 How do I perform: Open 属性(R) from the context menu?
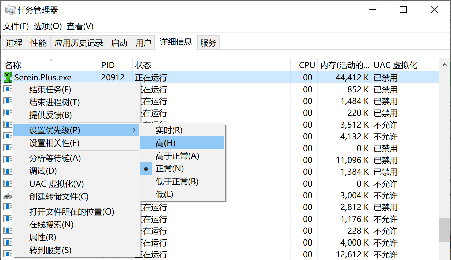point(76,237)
